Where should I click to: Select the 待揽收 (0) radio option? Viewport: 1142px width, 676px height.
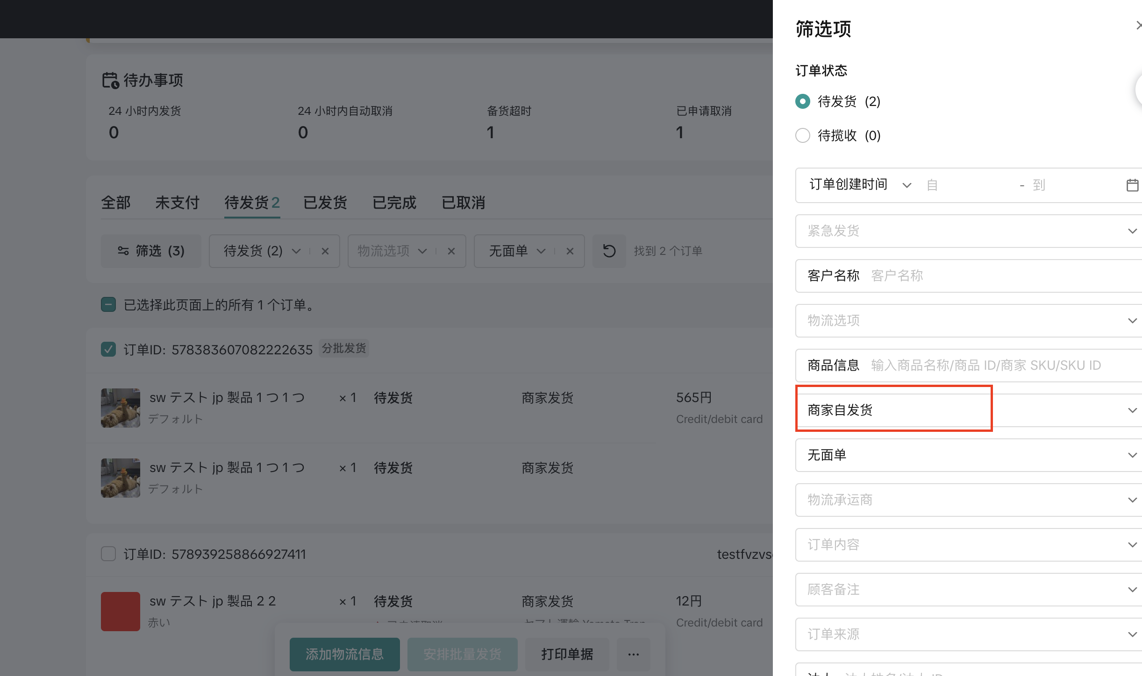[803, 135]
